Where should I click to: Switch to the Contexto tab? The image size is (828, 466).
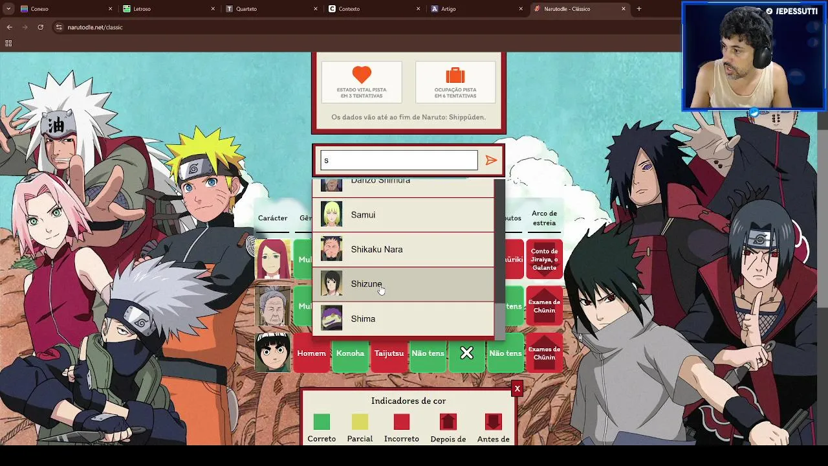[374, 9]
